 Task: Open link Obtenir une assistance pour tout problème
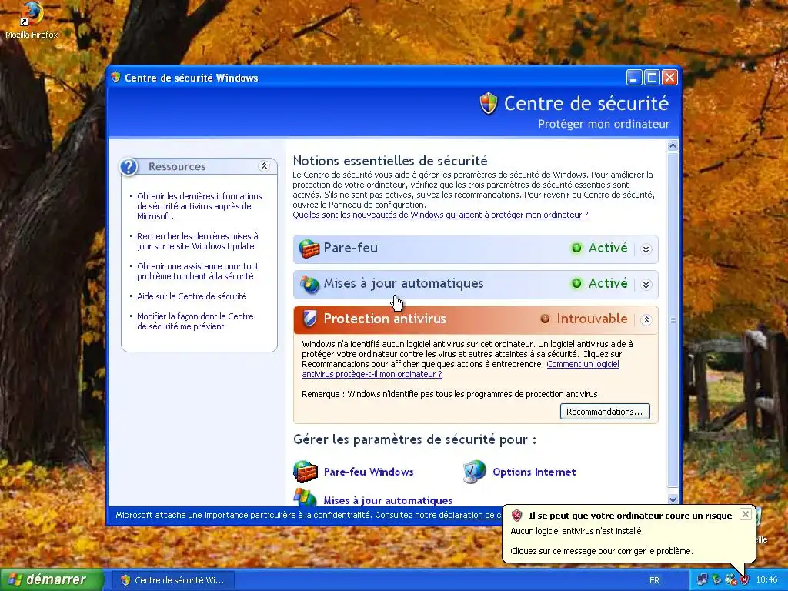[198, 272]
